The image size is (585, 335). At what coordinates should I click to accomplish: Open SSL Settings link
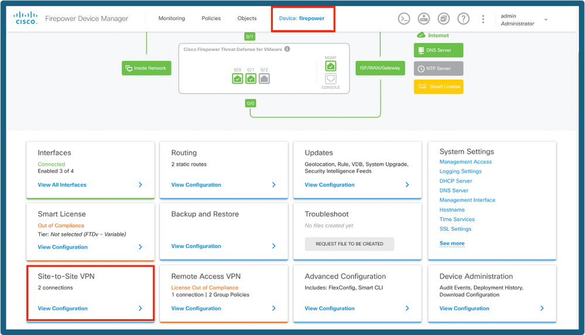(x=455, y=229)
